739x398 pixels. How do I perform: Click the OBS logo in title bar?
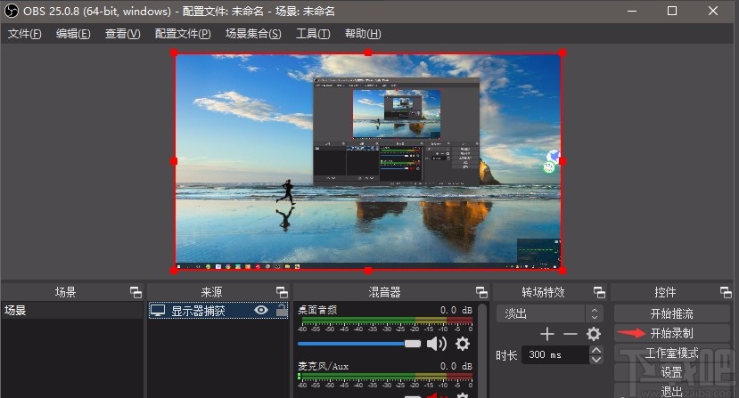(11, 11)
